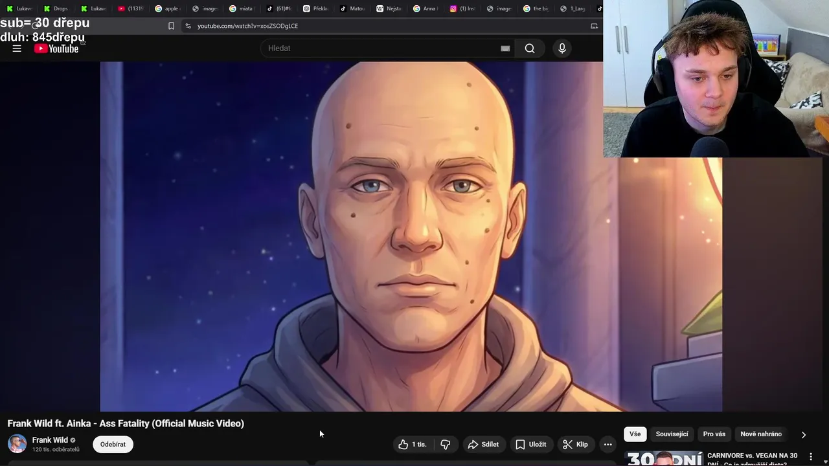Switch to the (61) TikTok tab
Viewport: 829px width, 466px height.
click(x=278, y=8)
